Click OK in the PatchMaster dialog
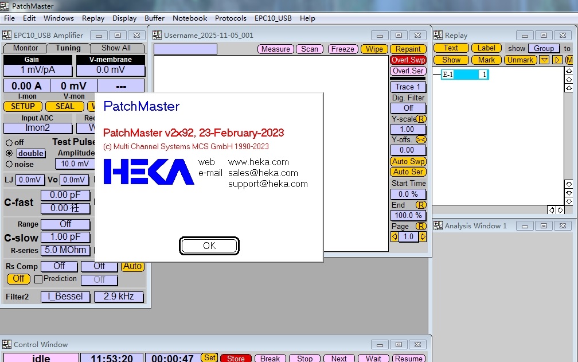 coord(209,246)
